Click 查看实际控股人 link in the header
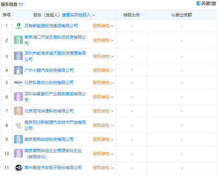Screen dimensions: 218x175 tap(78, 15)
